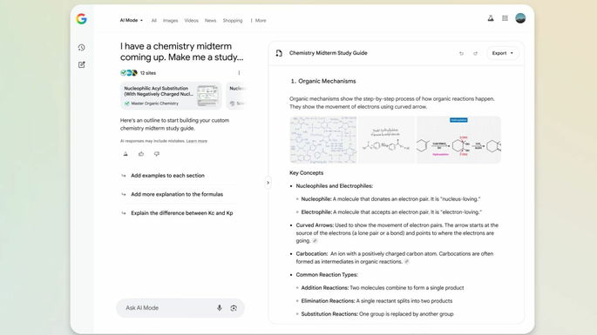Image resolution: width=597 pixels, height=335 pixels.
Task: Click document icon beside Chemistry Midterm Study Guide
Action: [279, 53]
